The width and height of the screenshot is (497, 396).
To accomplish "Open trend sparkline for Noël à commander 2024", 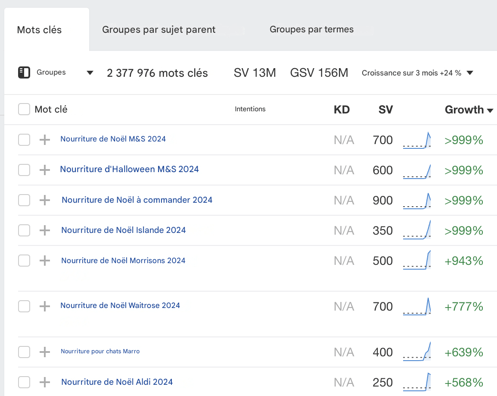I will point(417,201).
